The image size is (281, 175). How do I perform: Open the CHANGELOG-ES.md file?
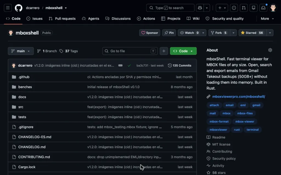[35, 137]
